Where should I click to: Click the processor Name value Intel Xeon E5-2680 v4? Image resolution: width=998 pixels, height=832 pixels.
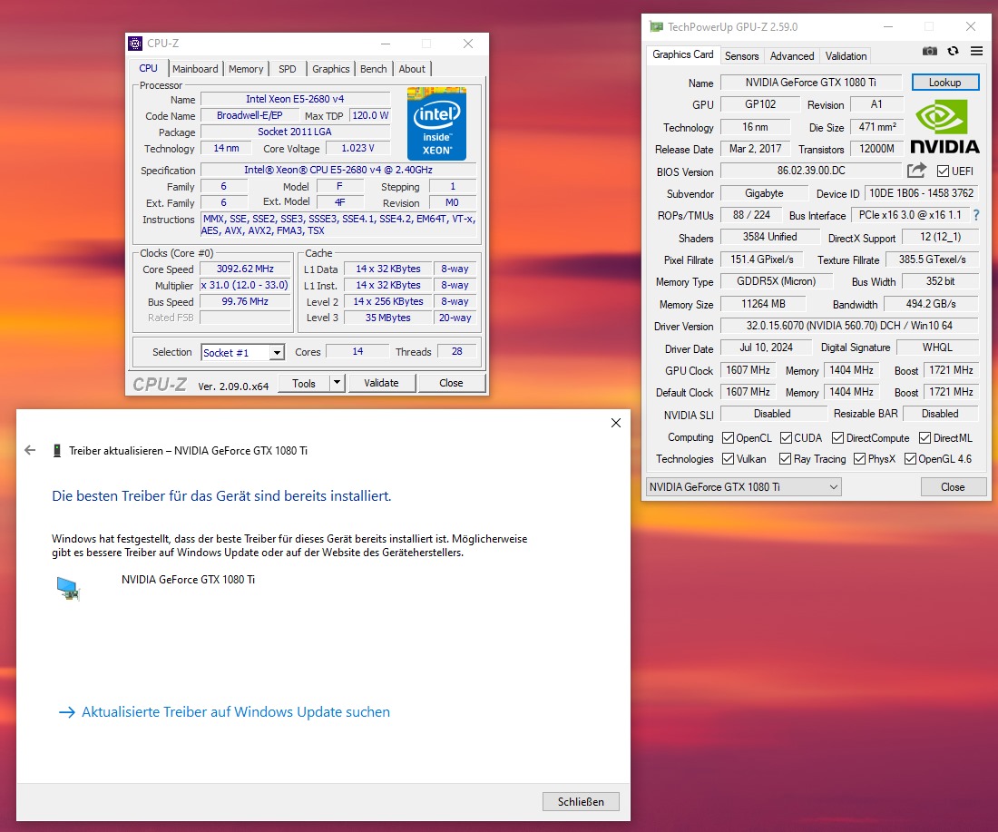click(295, 99)
